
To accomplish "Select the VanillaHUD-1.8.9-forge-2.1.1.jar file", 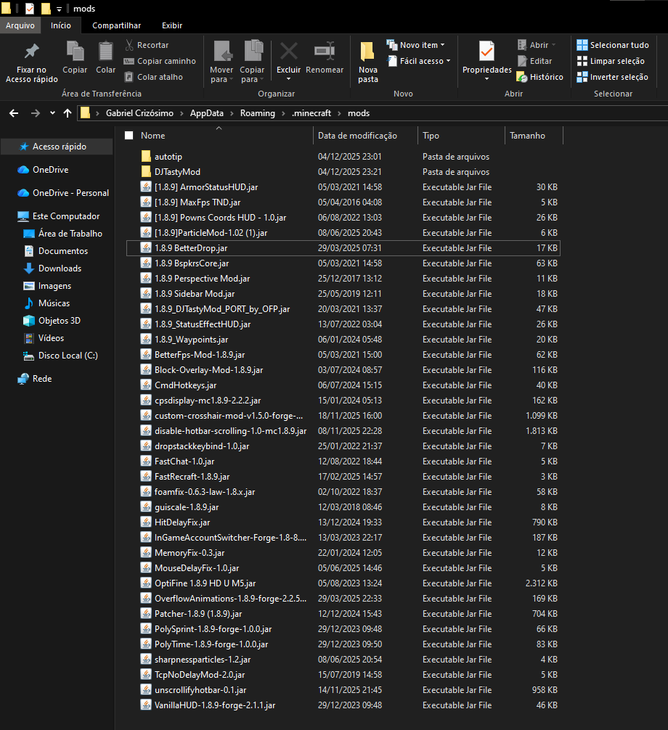I will (x=343, y=705).
